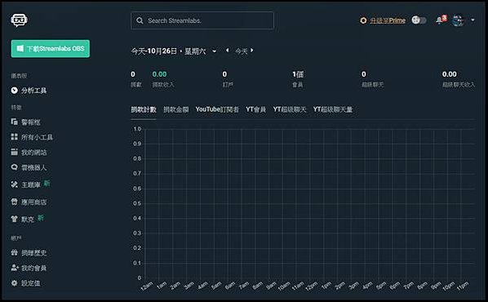The image size is (488, 302).
Task: Open the Streamlabs logo home icon
Action: click(x=20, y=20)
